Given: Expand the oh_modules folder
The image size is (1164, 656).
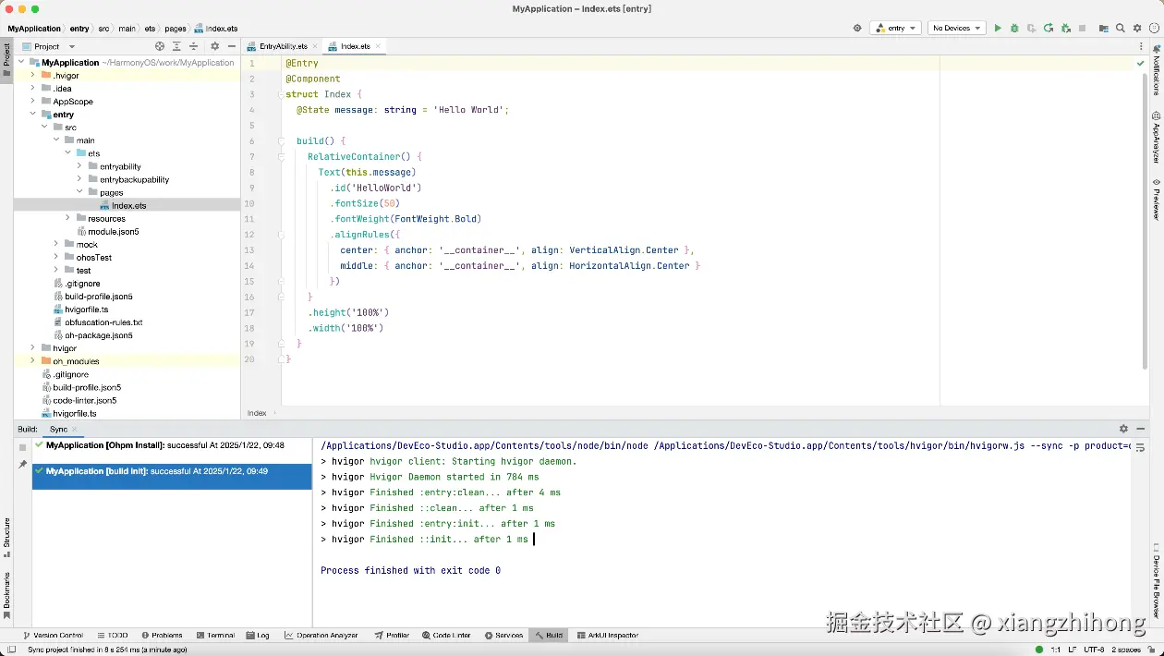Looking at the screenshot, I should pyautogui.click(x=33, y=361).
